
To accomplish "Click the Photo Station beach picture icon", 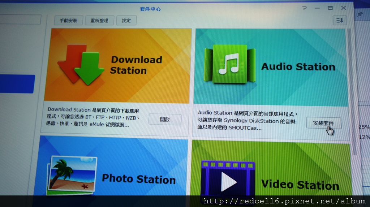I will point(72,175).
